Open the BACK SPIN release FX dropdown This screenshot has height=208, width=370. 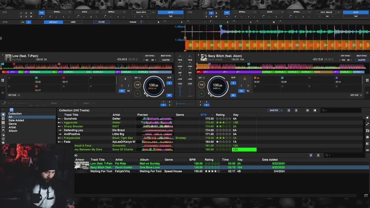[x=143, y=12]
